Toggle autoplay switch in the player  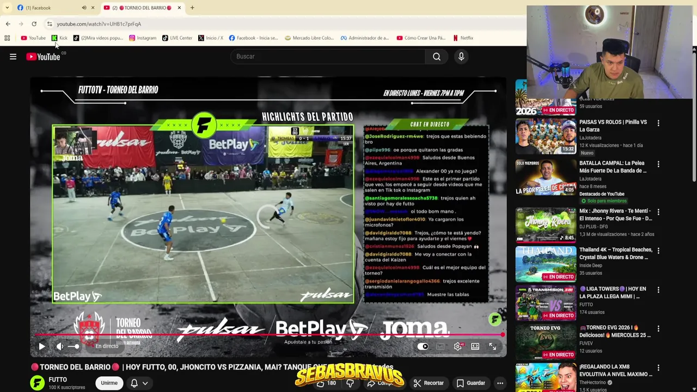pyautogui.click(x=423, y=346)
